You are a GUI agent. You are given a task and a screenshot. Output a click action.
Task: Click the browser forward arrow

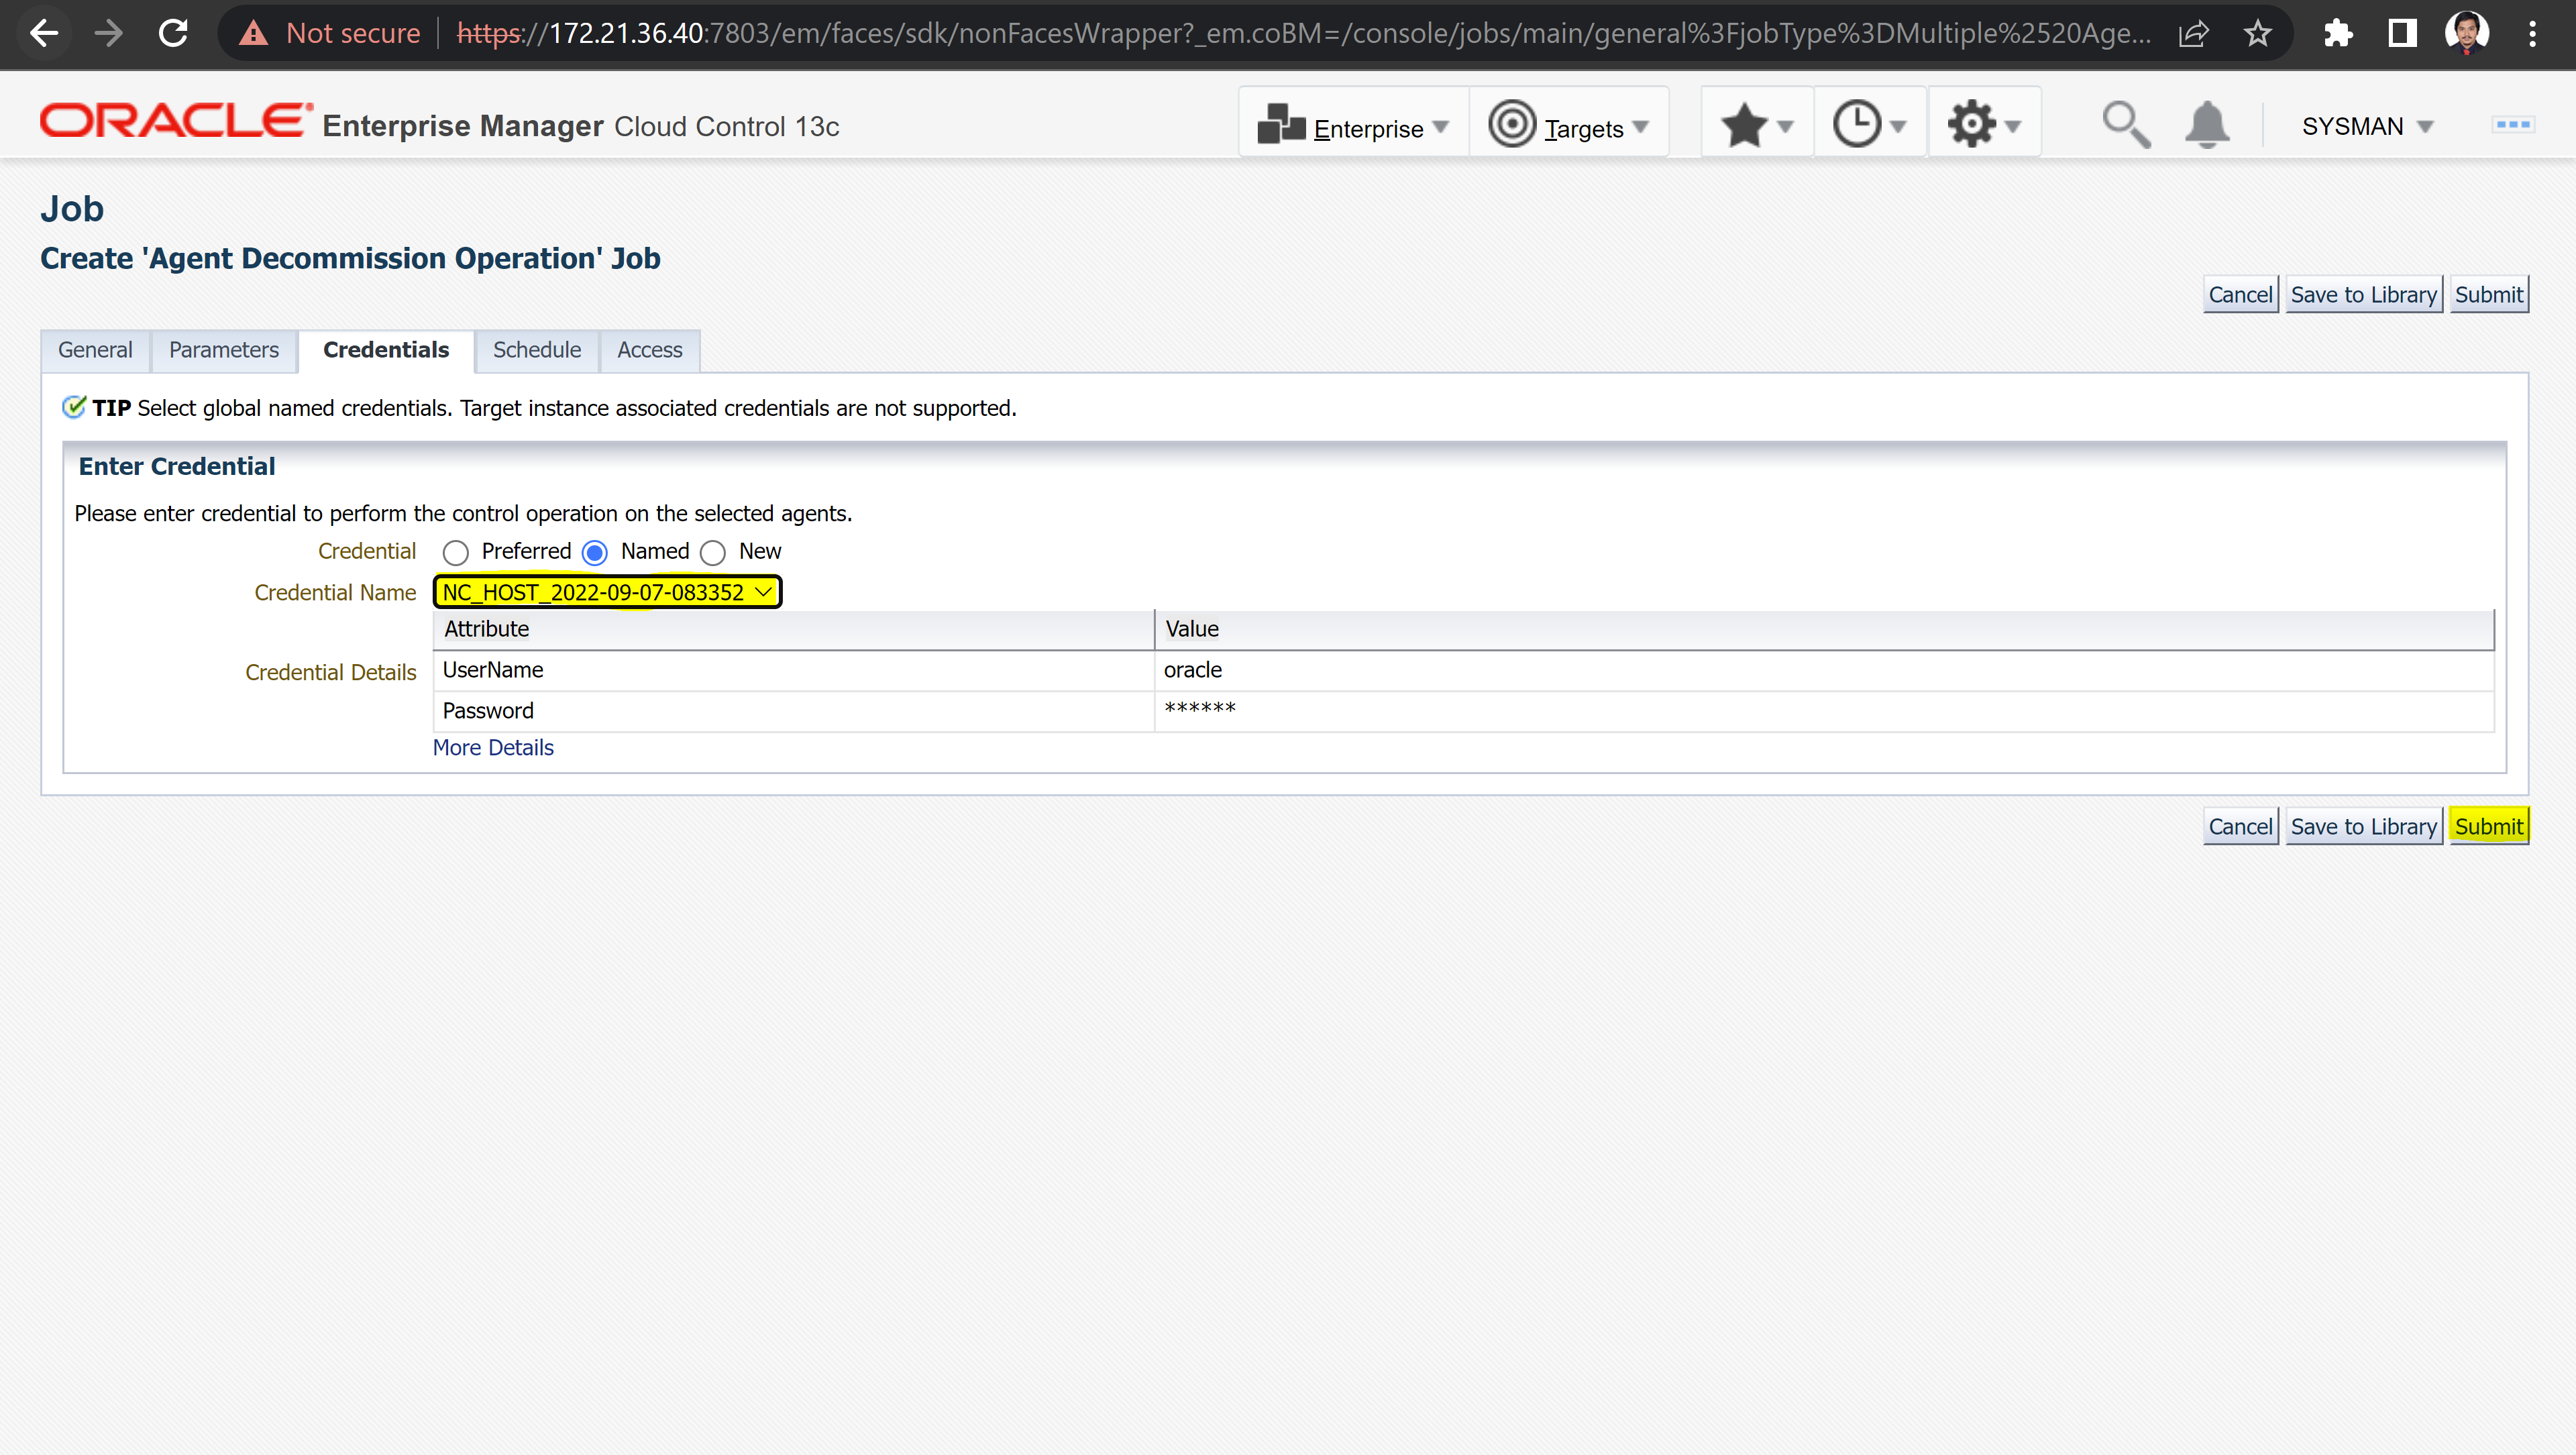click(x=108, y=34)
